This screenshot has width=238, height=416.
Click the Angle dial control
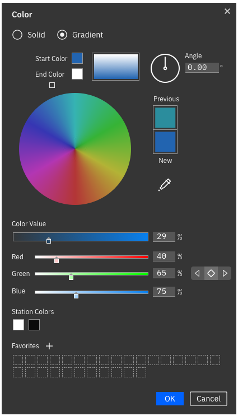(165, 68)
